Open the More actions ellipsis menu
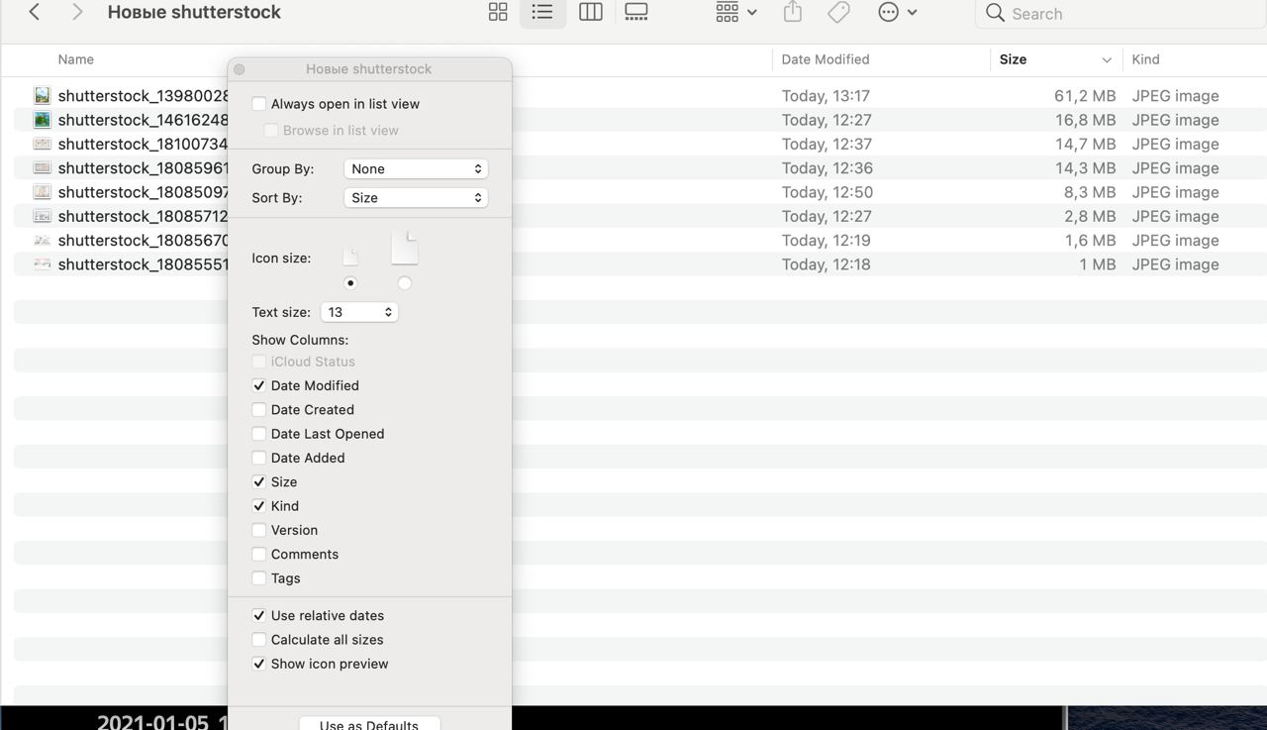 coord(898,12)
